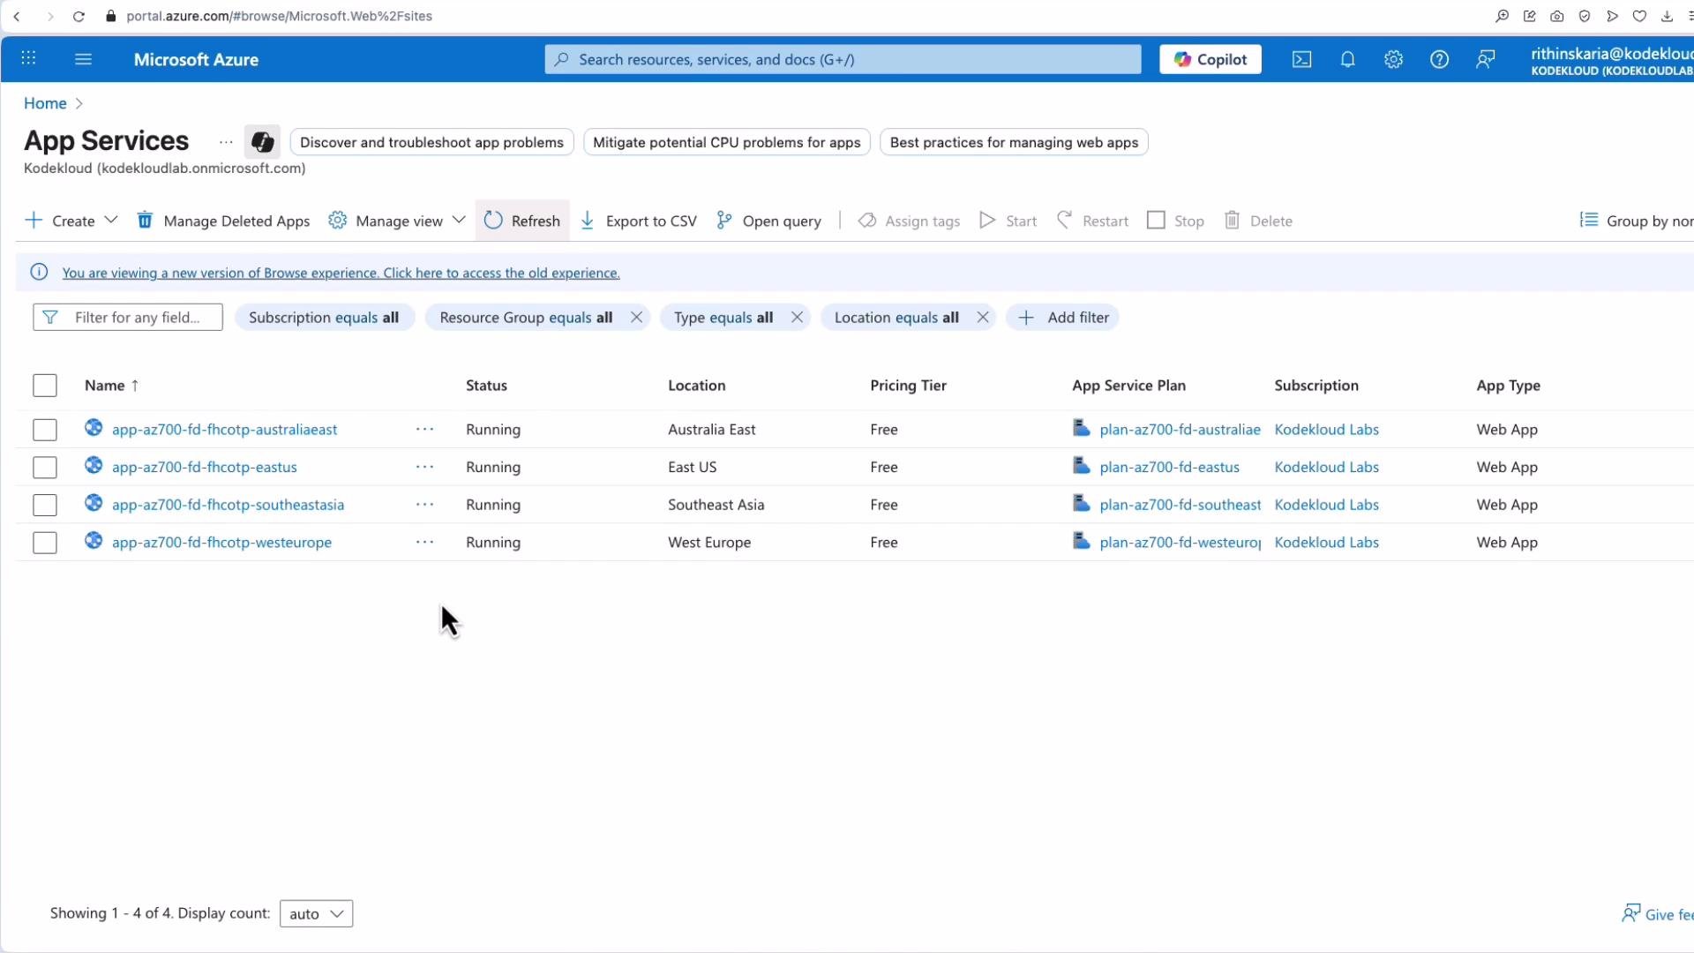Click Refresh in the toolbar

click(x=522, y=221)
